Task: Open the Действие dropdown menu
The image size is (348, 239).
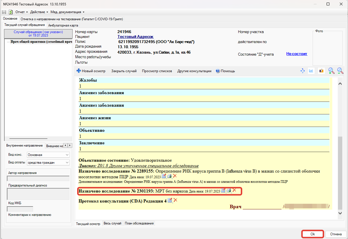Action: click(x=39, y=12)
